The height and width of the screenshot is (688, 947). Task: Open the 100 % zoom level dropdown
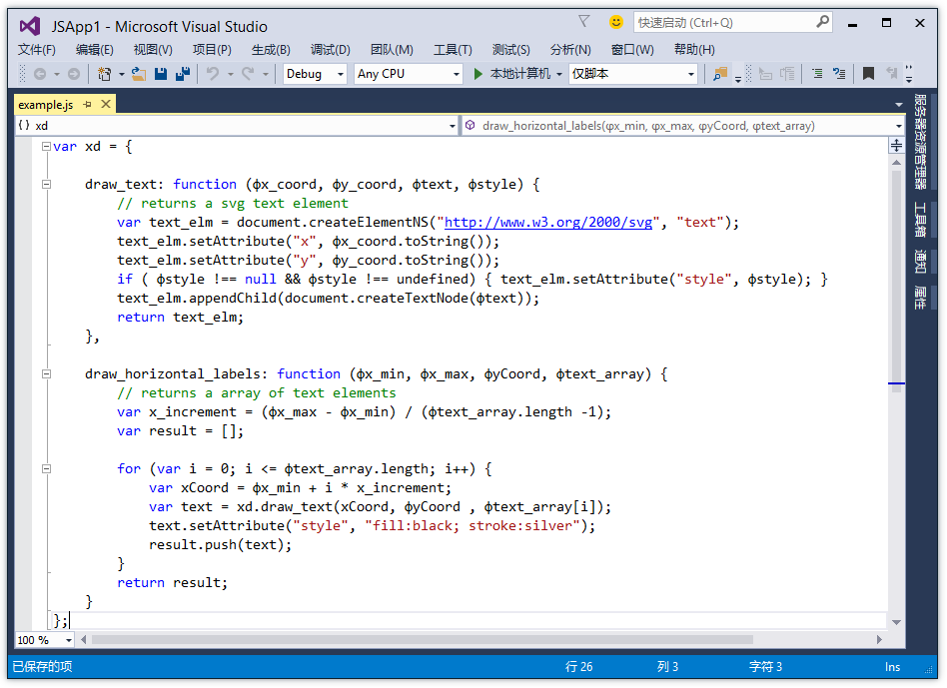(x=45, y=640)
